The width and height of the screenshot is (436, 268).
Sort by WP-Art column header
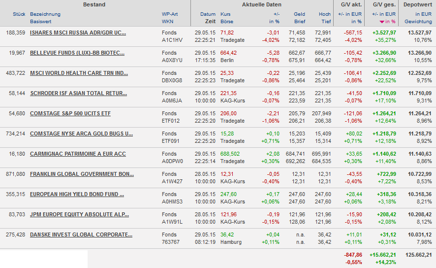(x=170, y=14)
